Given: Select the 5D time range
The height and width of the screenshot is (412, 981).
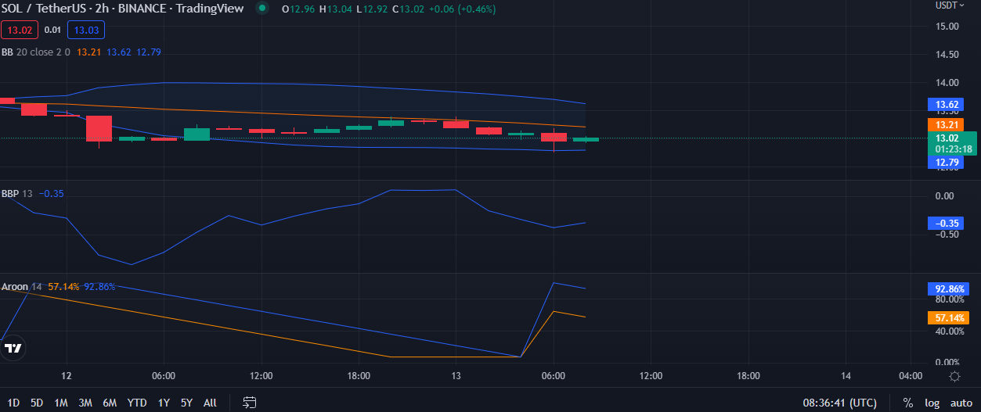Looking at the screenshot, I should pos(37,403).
